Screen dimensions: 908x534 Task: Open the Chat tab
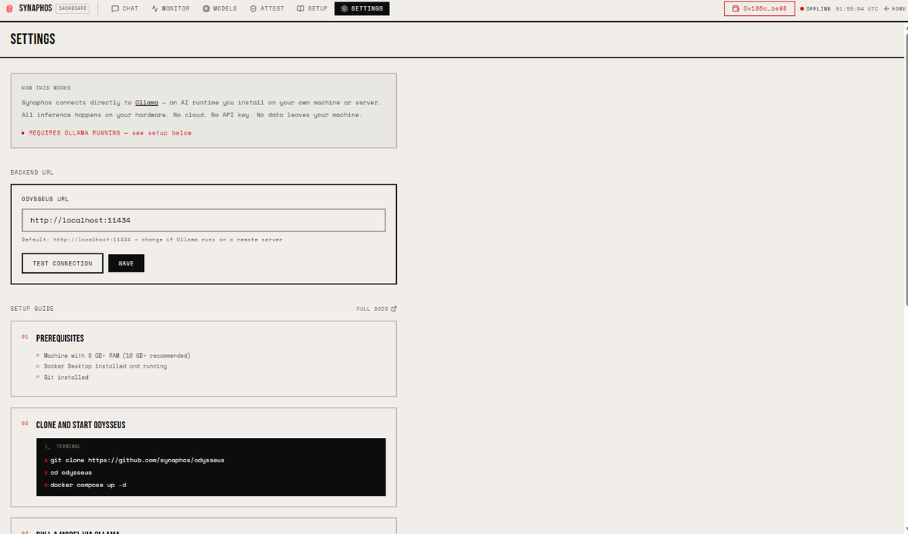(124, 8)
